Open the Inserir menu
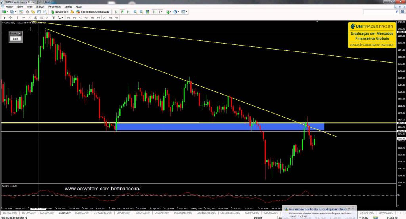This screenshot has height=219, width=406. tap(29, 6)
